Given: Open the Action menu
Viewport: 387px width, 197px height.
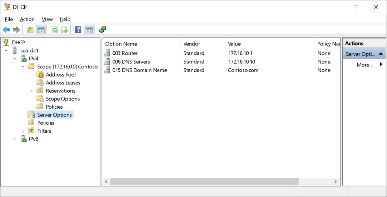Looking at the screenshot, I should tap(27, 19).
